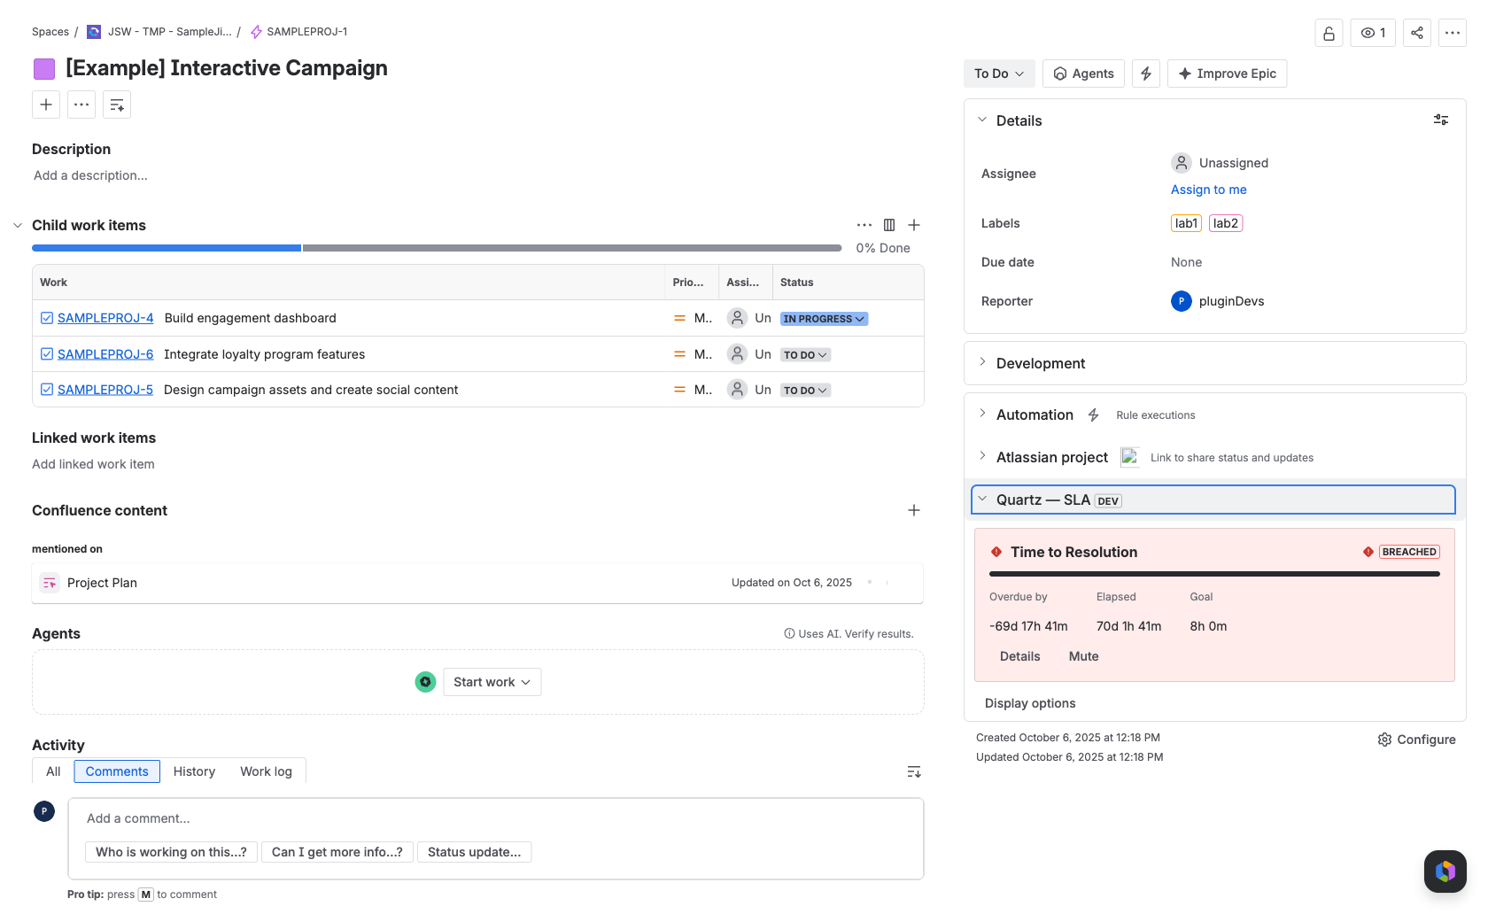
Task: Expand the Development section
Action: pos(982,362)
